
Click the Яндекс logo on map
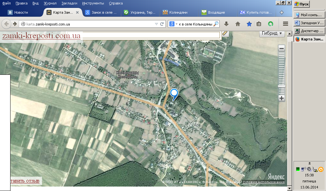point(276,176)
